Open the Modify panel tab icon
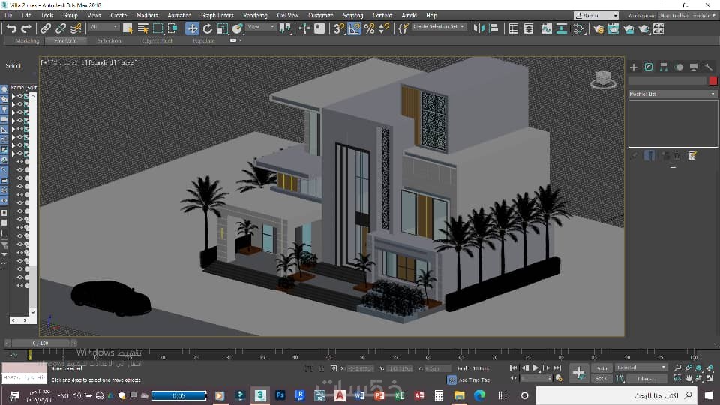 [x=648, y=67]
